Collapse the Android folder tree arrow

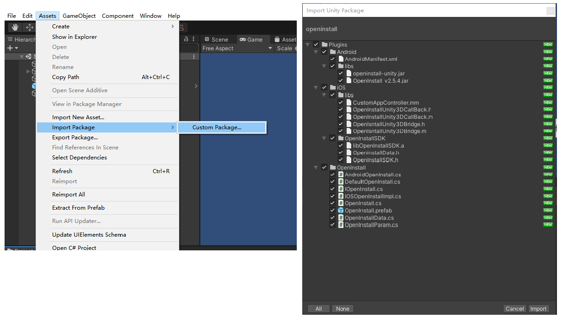tap(316, 52)
